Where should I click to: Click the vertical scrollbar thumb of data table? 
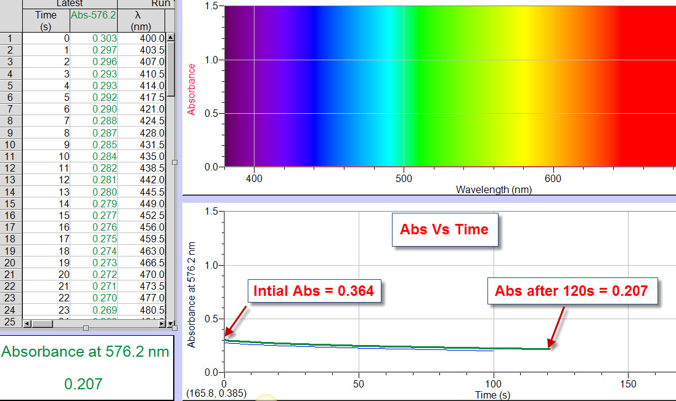point(171,69)
